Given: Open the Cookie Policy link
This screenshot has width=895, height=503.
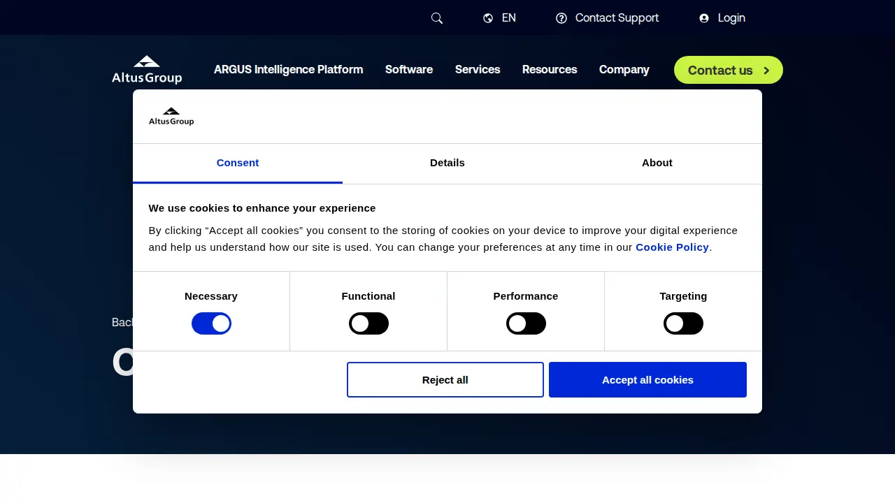Looking at the screenshot, I should click(672, 247).
